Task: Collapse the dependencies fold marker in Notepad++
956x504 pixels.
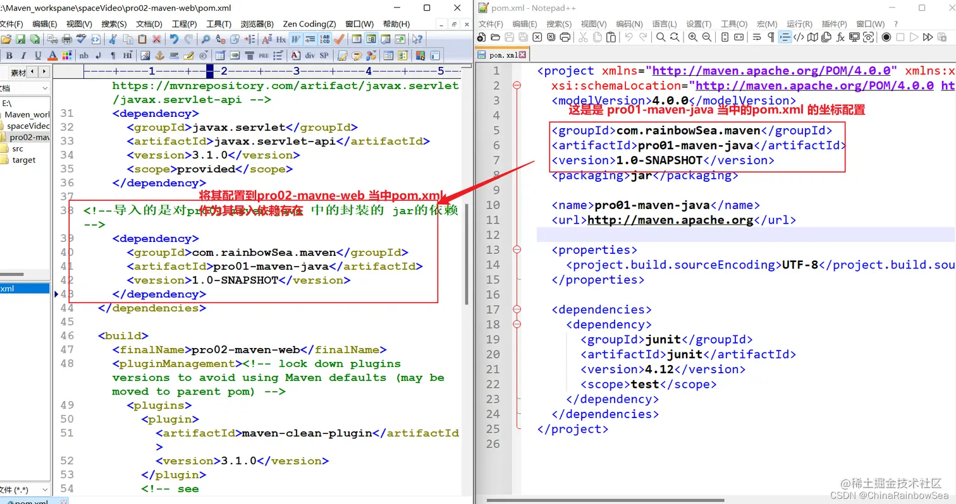Action: coord(517,309)
